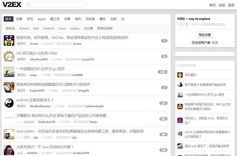Viewport: 237px width, 156px height.
Task: Click the 登录 link in sidebar
Action: point(215,43)
